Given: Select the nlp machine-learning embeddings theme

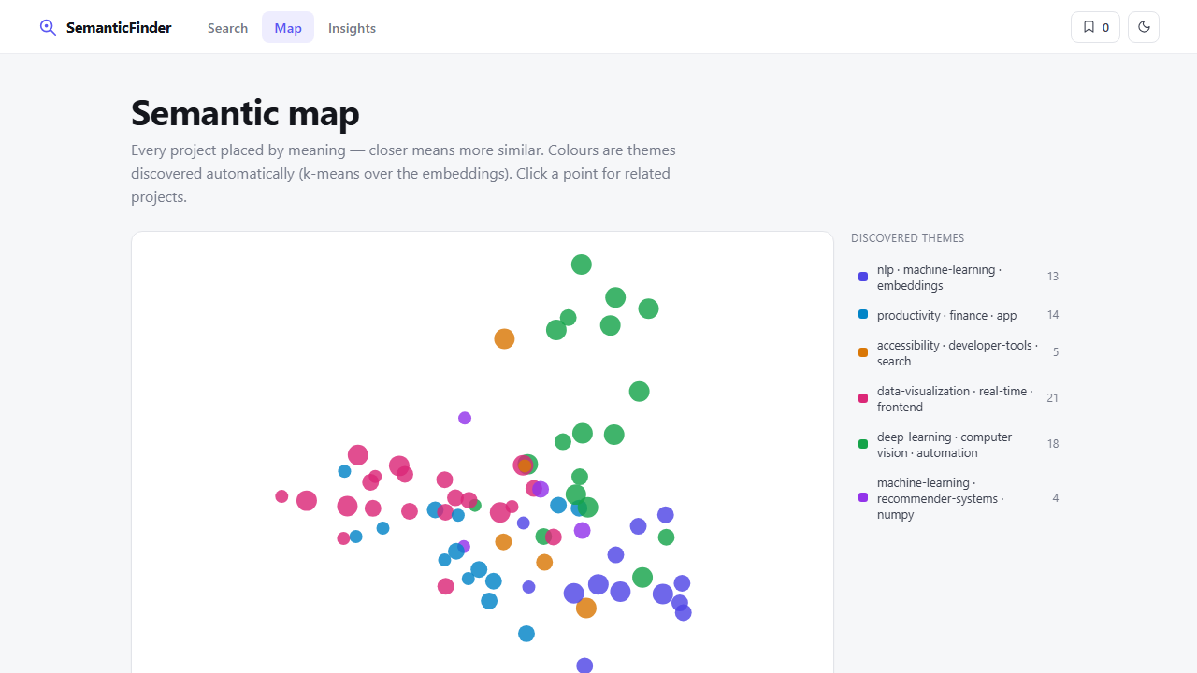Looking at the screenshot, I should [x=959, y=277].
